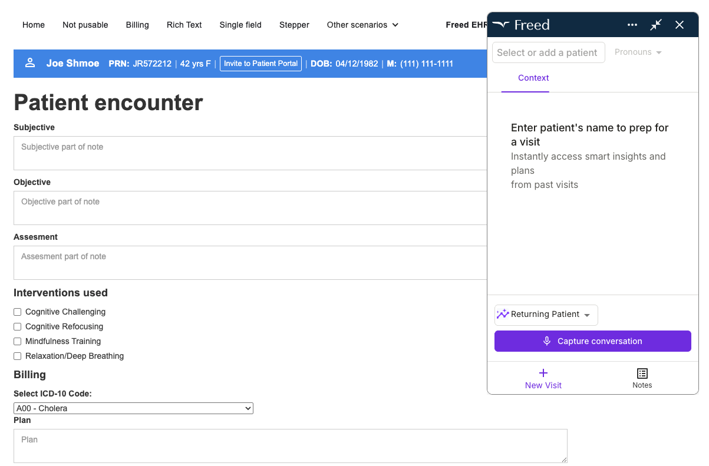Start a New Visit using the plus icon
709x466 pixels.
pos(542,373)
